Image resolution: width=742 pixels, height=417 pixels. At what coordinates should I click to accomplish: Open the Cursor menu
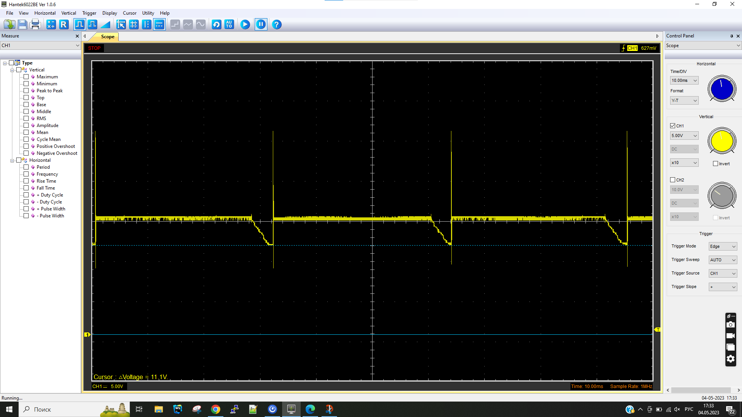(x=129, y=13)
